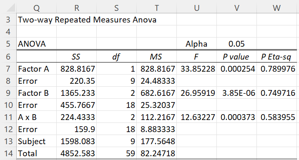Click the A x B label cell

36,117
